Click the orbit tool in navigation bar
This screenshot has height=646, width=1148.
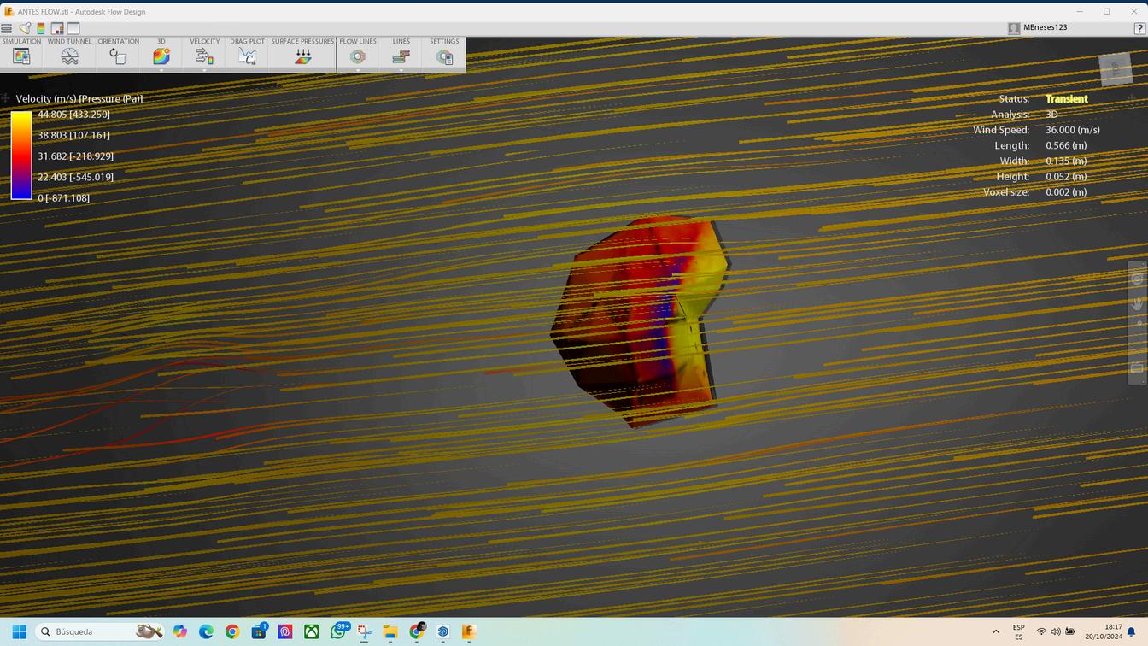(1137, 279)
